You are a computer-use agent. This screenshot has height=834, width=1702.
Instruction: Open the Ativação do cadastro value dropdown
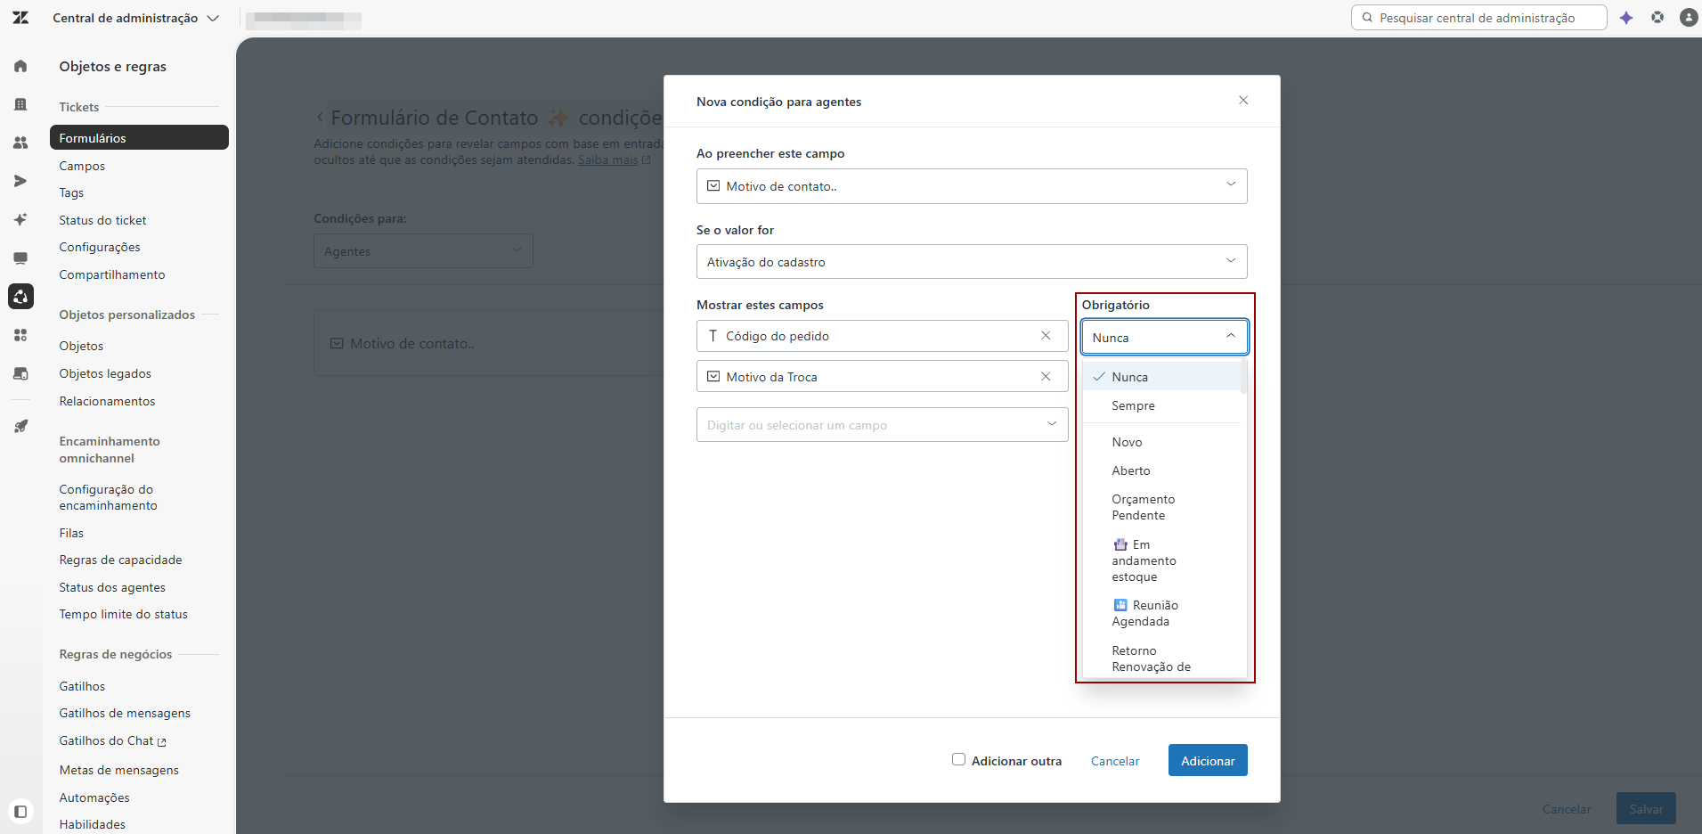coord(972,262)
